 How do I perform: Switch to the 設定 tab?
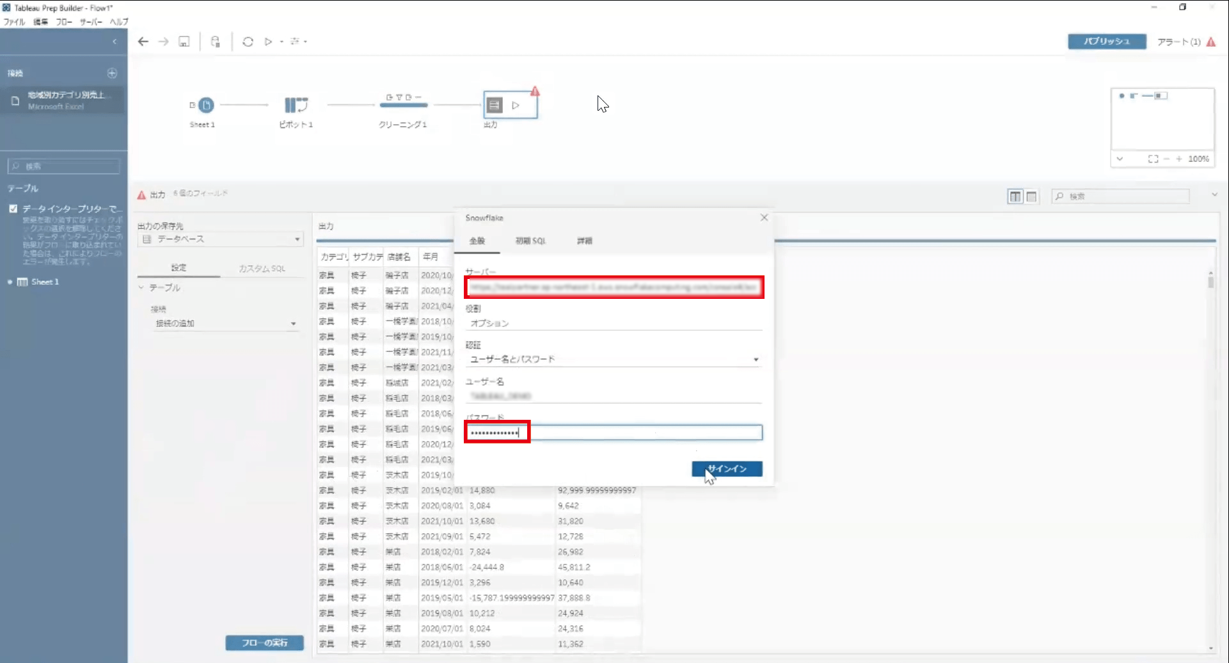(x=178, y=268)
